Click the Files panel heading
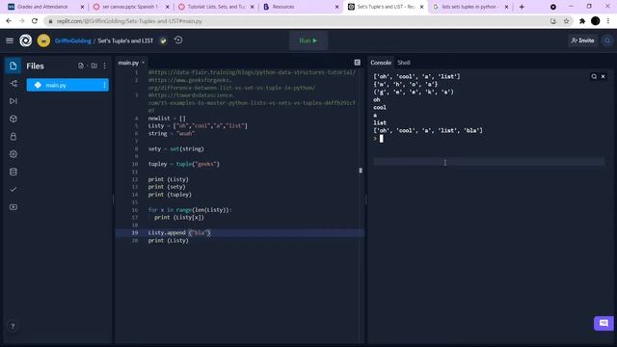The width and height of the screenshot is (617, 347). tap(35, 67)
